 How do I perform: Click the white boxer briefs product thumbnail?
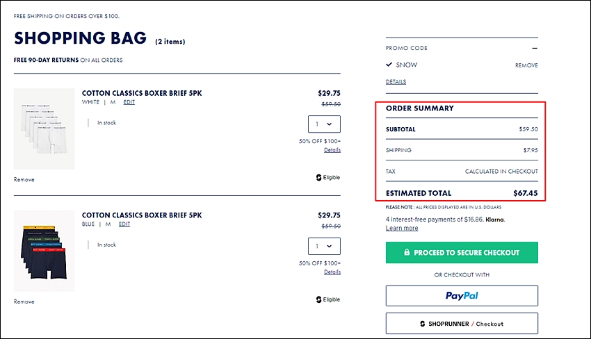44,129
